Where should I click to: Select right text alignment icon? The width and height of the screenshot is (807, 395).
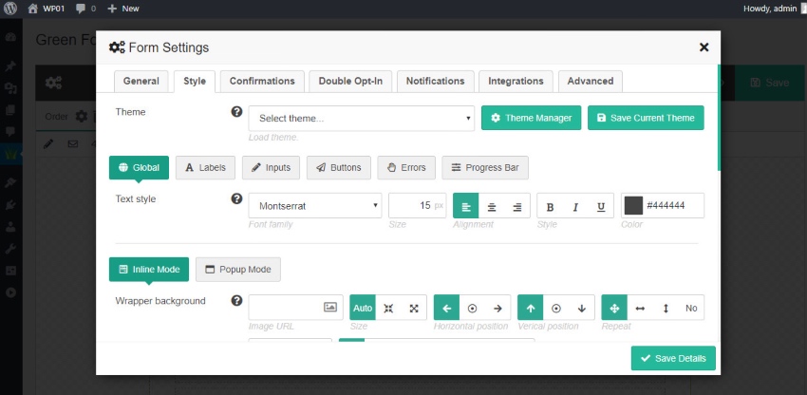[516, 206]
